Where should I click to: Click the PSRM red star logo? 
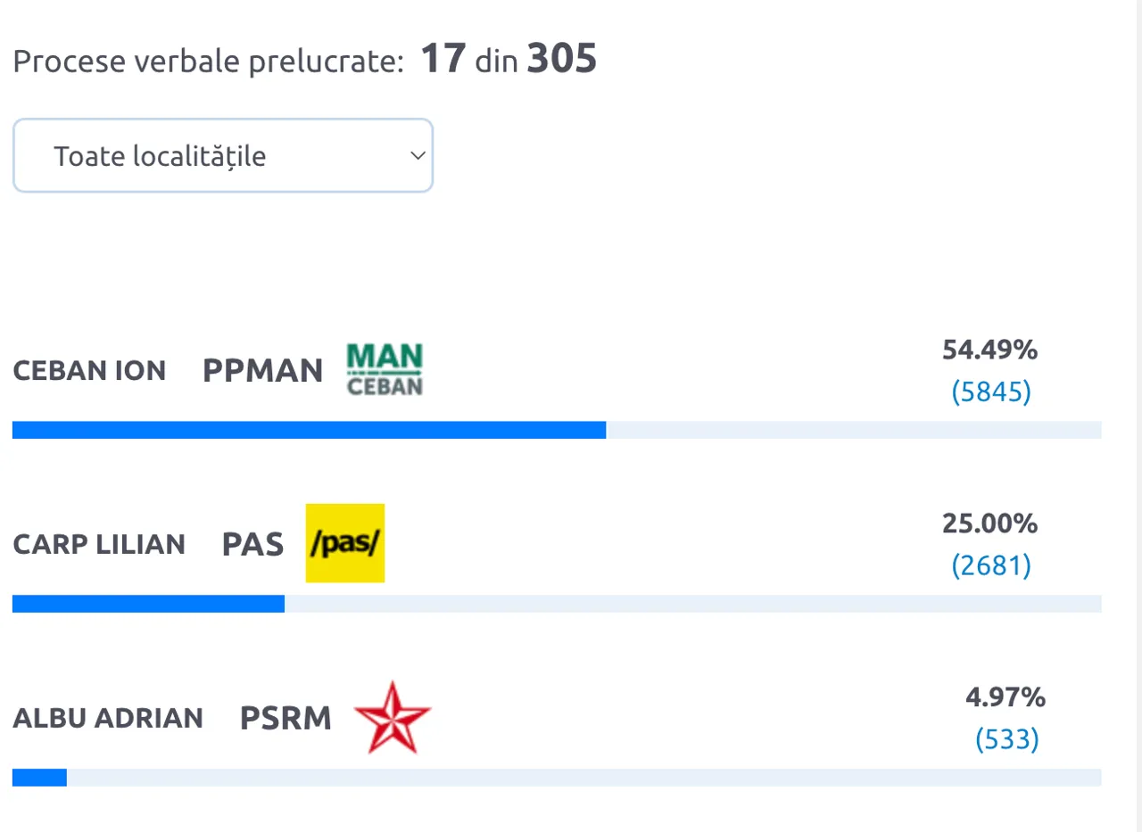tap(392, 717)
